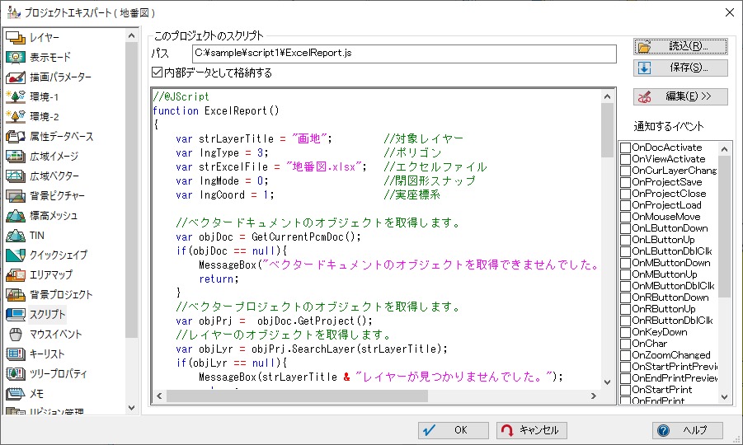Image resolution: width=743 pixels, height=445 pixels.
Task: Enable OnKeyDown event checkbox
Action: [x=625, y=332]
